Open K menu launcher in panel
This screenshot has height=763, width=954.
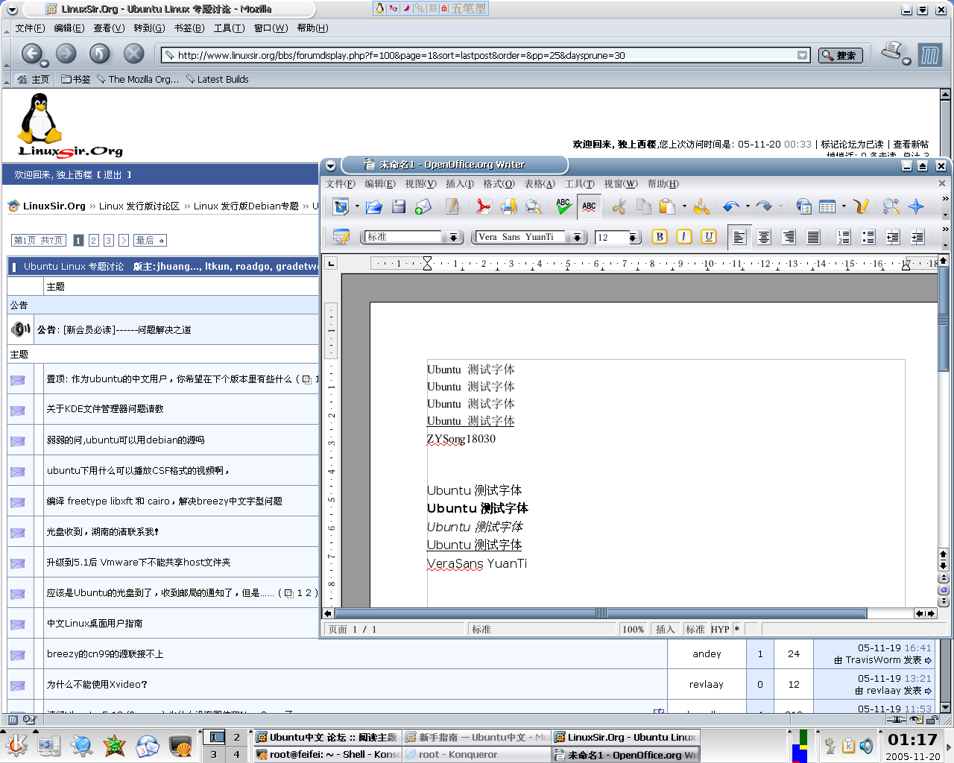(16, 744)
